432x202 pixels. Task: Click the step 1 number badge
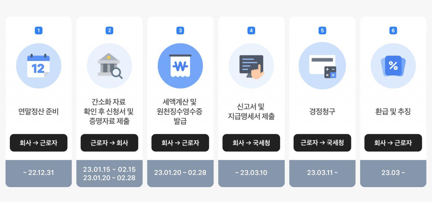(39, 31)
